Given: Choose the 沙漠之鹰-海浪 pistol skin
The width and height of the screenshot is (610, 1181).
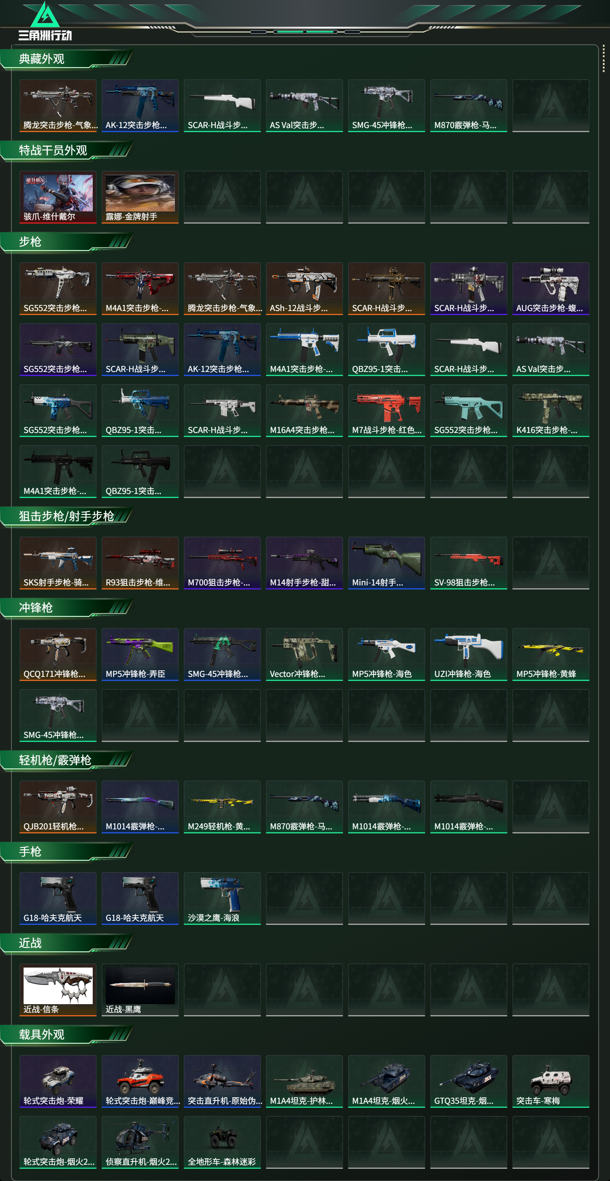Looking at the screenshot, I should (x=222, y=898).
